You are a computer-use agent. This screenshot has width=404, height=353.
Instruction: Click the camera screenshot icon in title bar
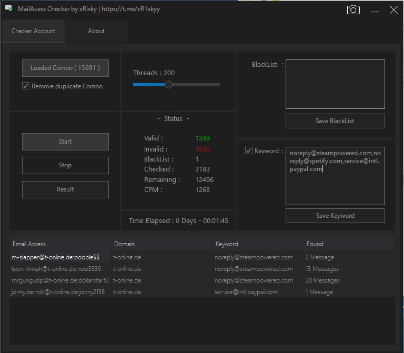353,10
